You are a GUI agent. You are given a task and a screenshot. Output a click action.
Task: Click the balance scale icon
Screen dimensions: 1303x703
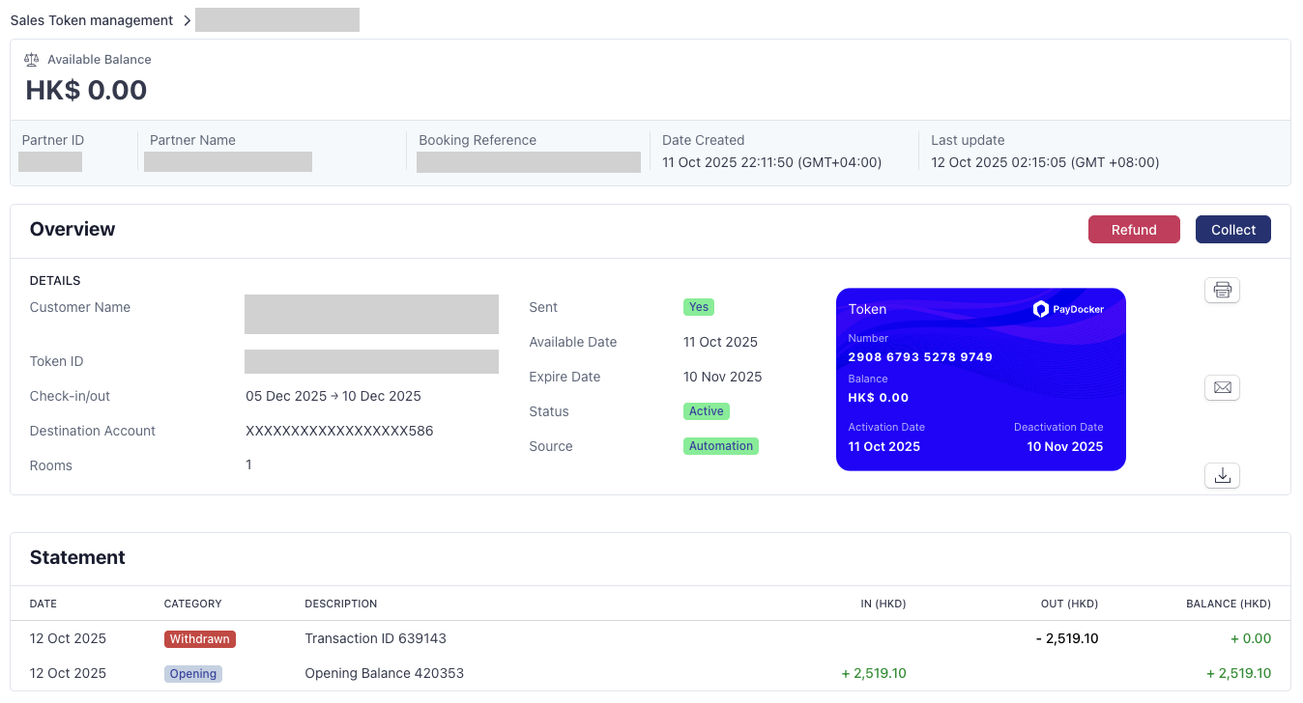pos(32,59)
